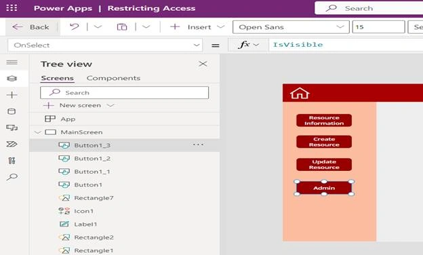Viewport: 423px width, 255px height.
Task: Collapse the MainScreen node
Action: [38, 132]
